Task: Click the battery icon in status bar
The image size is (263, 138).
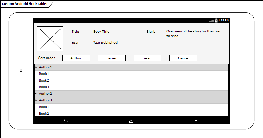Action: coord(216,20)
